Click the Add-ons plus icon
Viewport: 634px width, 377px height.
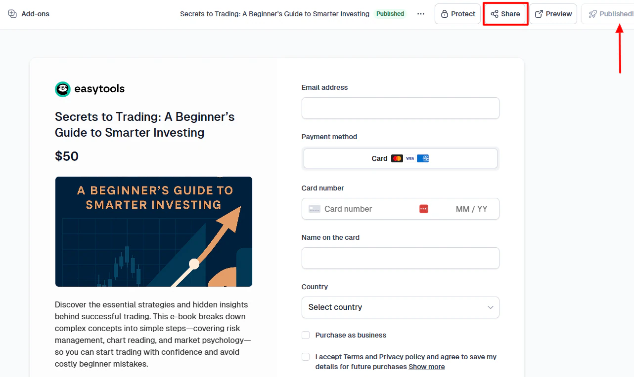pyautogui.click(x=12, y=14)
